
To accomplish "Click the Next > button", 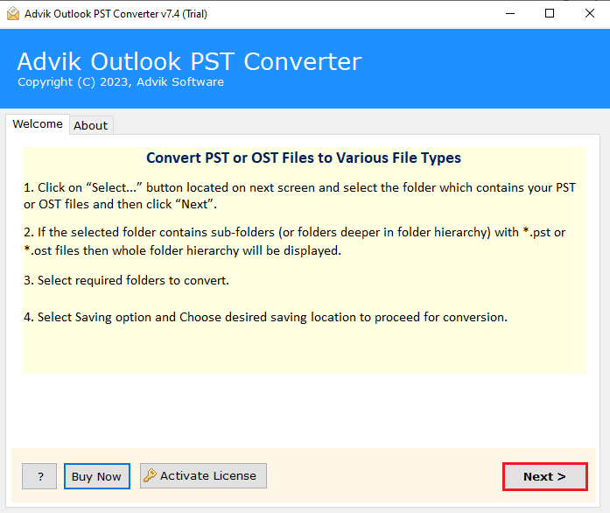I will 544,476.
